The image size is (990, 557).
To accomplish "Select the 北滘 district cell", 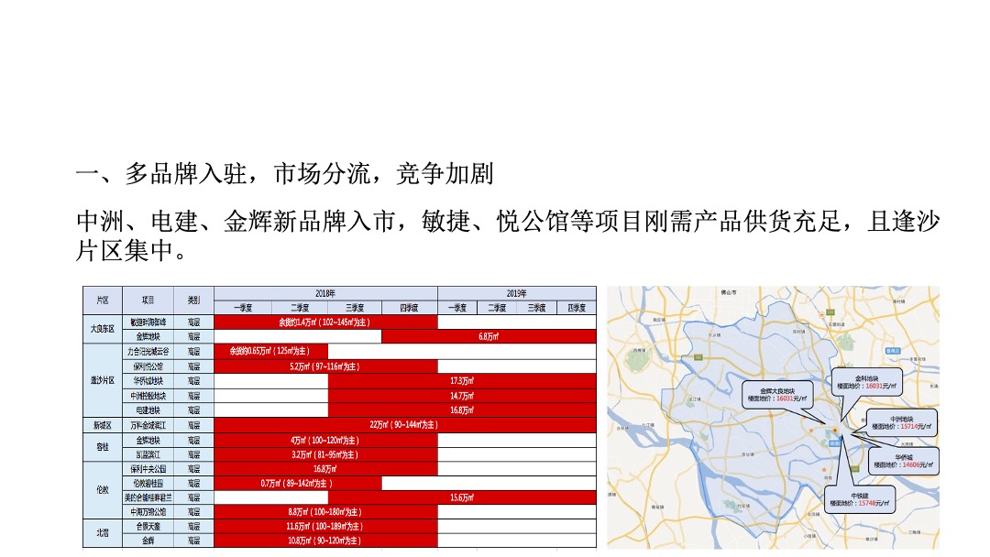I will pos(102,533).
